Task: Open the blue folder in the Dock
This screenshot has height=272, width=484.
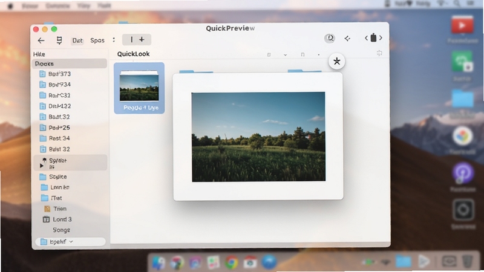Action: pyautogui.click(x=404, y=262)
